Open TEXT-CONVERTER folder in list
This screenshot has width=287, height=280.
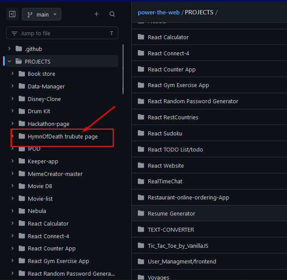click(x=171, y=230)
